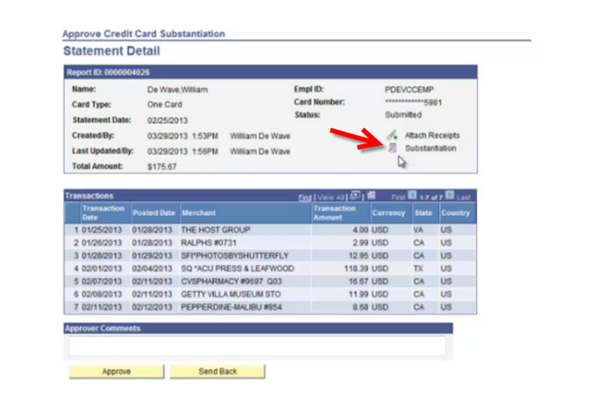Click the download-to-spreadsheet grid icon
This screenshot has width=606, height=403.
coord(371,196)
